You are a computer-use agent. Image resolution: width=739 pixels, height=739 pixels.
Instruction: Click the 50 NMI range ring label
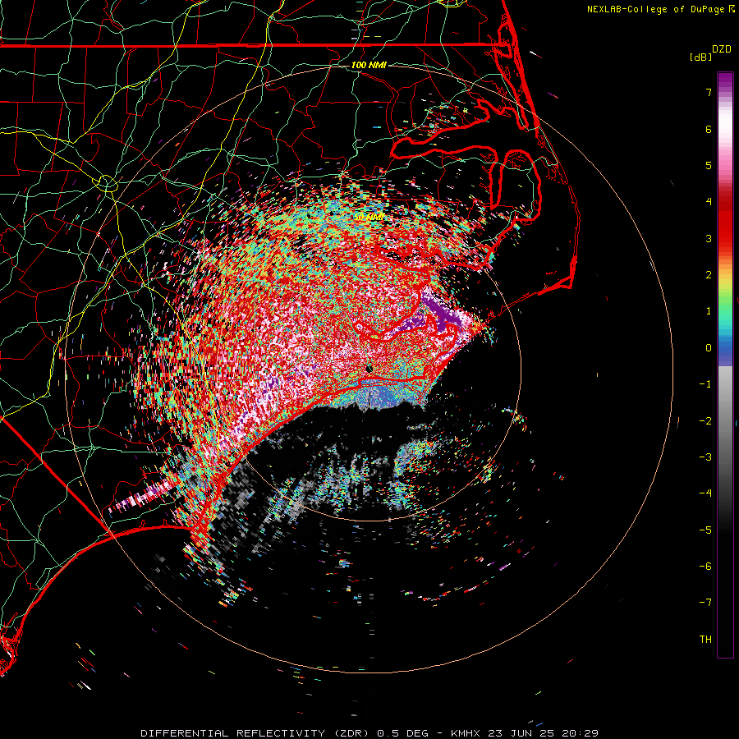click(x=369, y=218)
